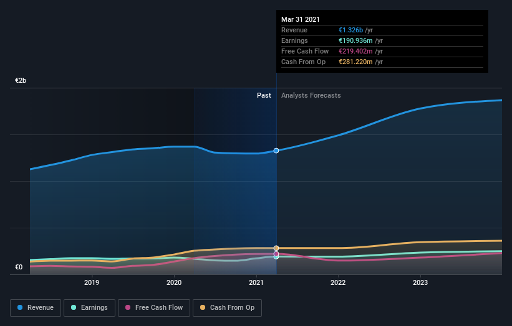Click the 2021 x-axis label

click(x=256, y=282)
